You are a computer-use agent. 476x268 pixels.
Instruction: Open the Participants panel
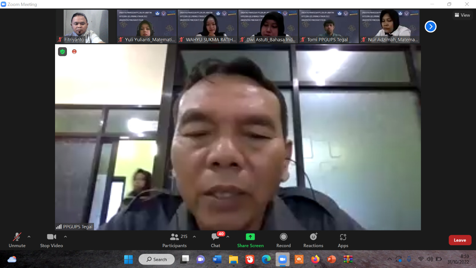click(x=174, y=240)
